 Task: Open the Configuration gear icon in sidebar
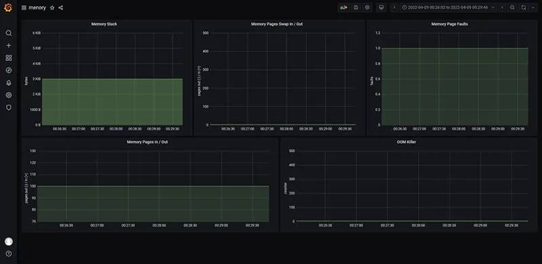tap(9, 95)
